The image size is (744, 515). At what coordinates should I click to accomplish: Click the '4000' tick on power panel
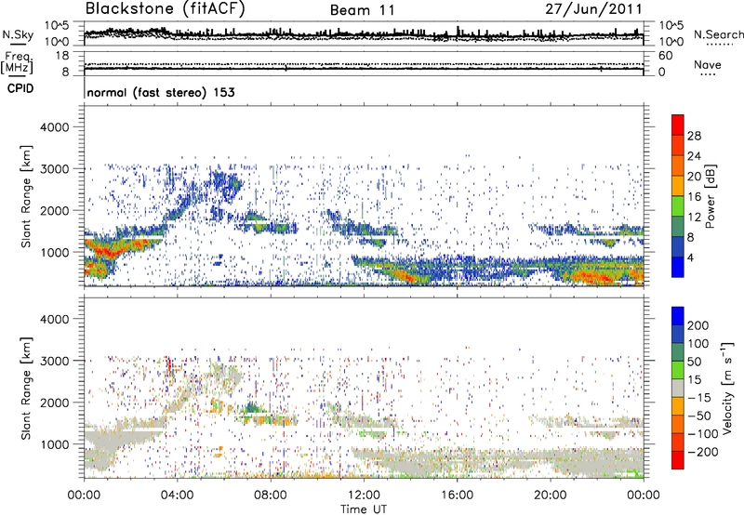54,127
